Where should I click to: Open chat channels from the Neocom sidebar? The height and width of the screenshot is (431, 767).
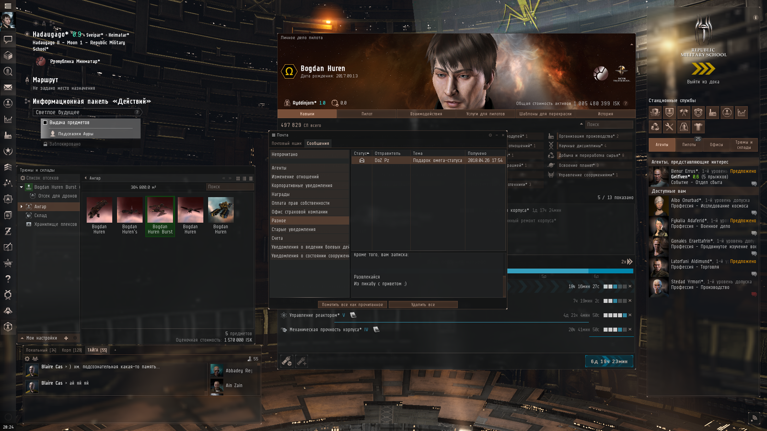pyautogui.click(x=8, y=40)
